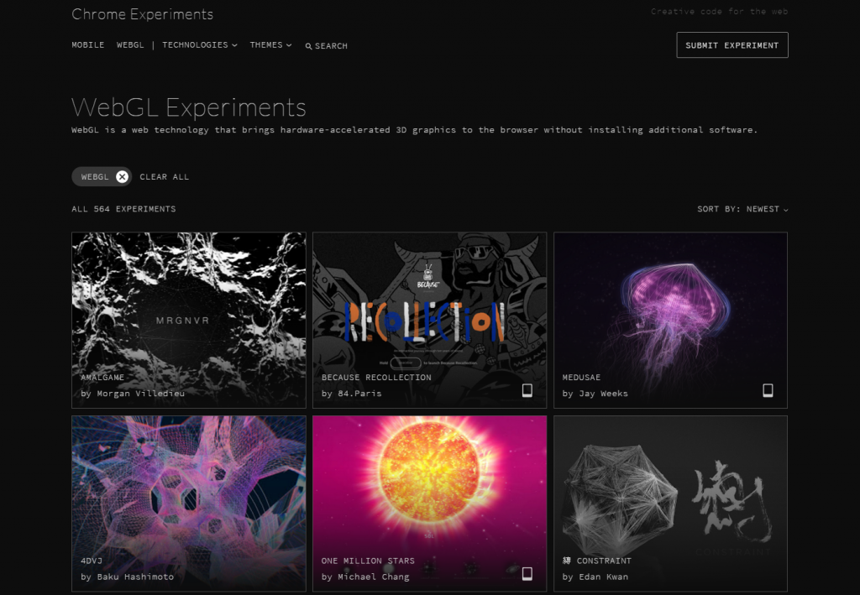
Task: Click mobile device icon on One Million Stars card
Action: click(x=527, y=574)
